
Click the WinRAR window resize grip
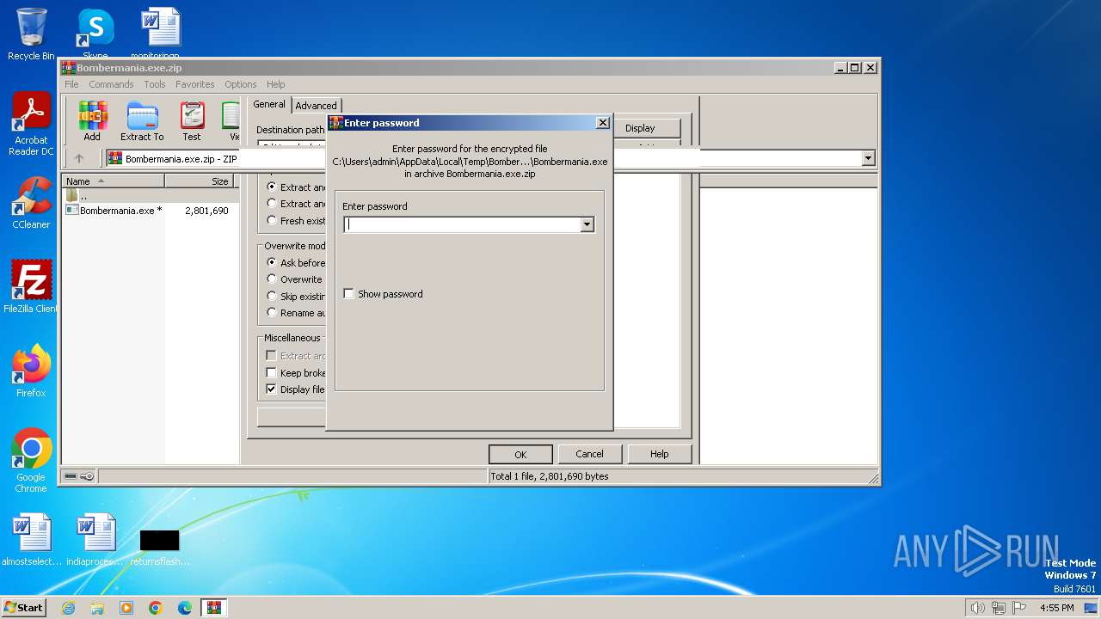(x=874, y=478)
